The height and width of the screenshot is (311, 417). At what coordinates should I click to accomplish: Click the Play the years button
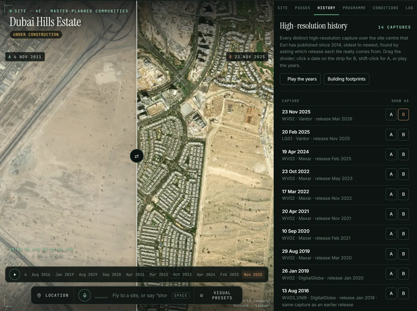tap(300, 79)
